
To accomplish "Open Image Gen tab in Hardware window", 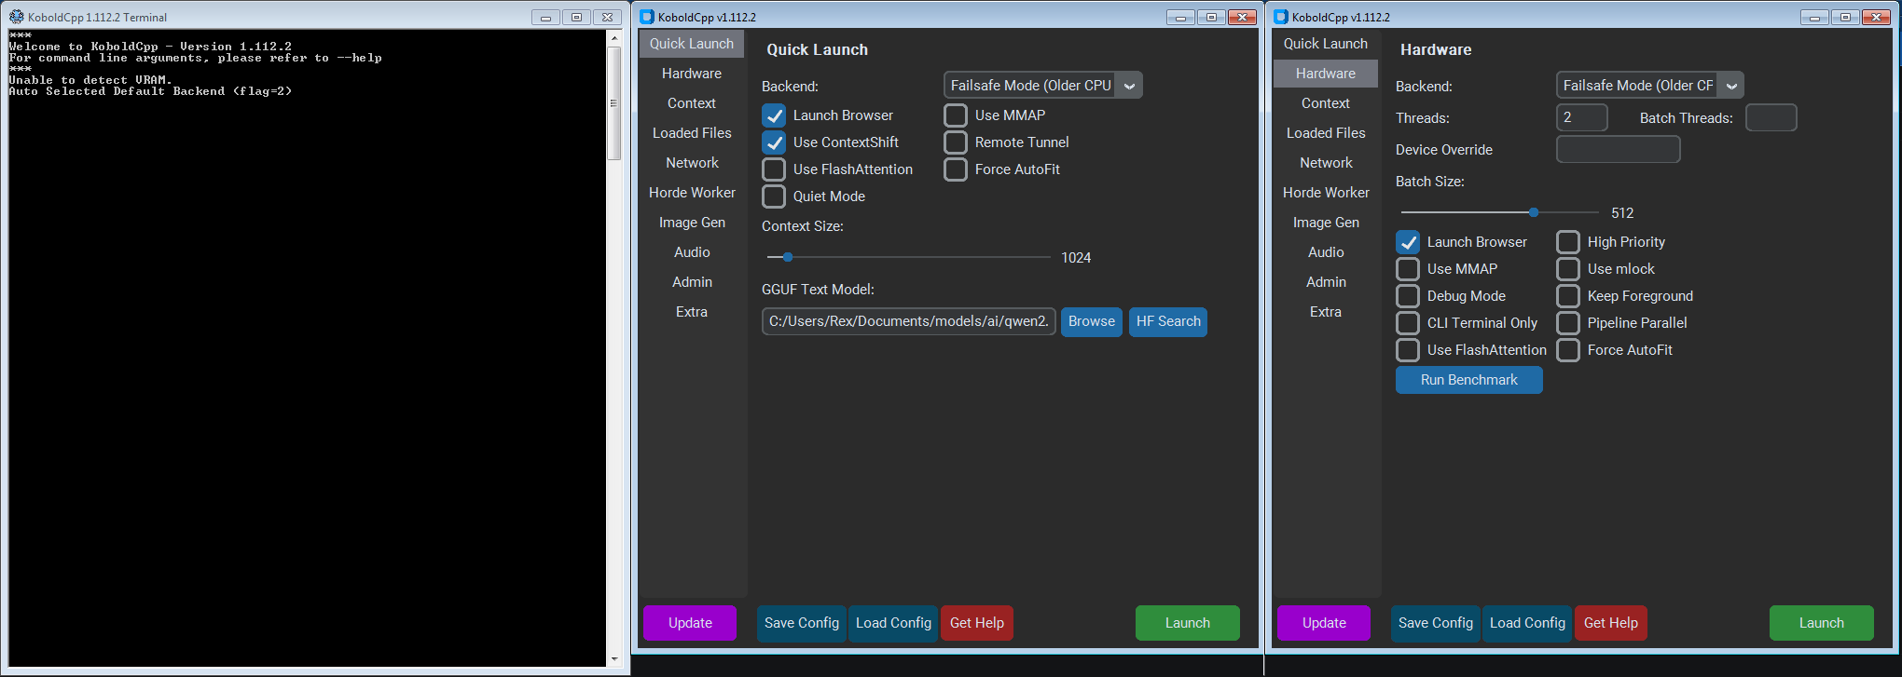I will pyautogui.click(x=1326, y=223).
